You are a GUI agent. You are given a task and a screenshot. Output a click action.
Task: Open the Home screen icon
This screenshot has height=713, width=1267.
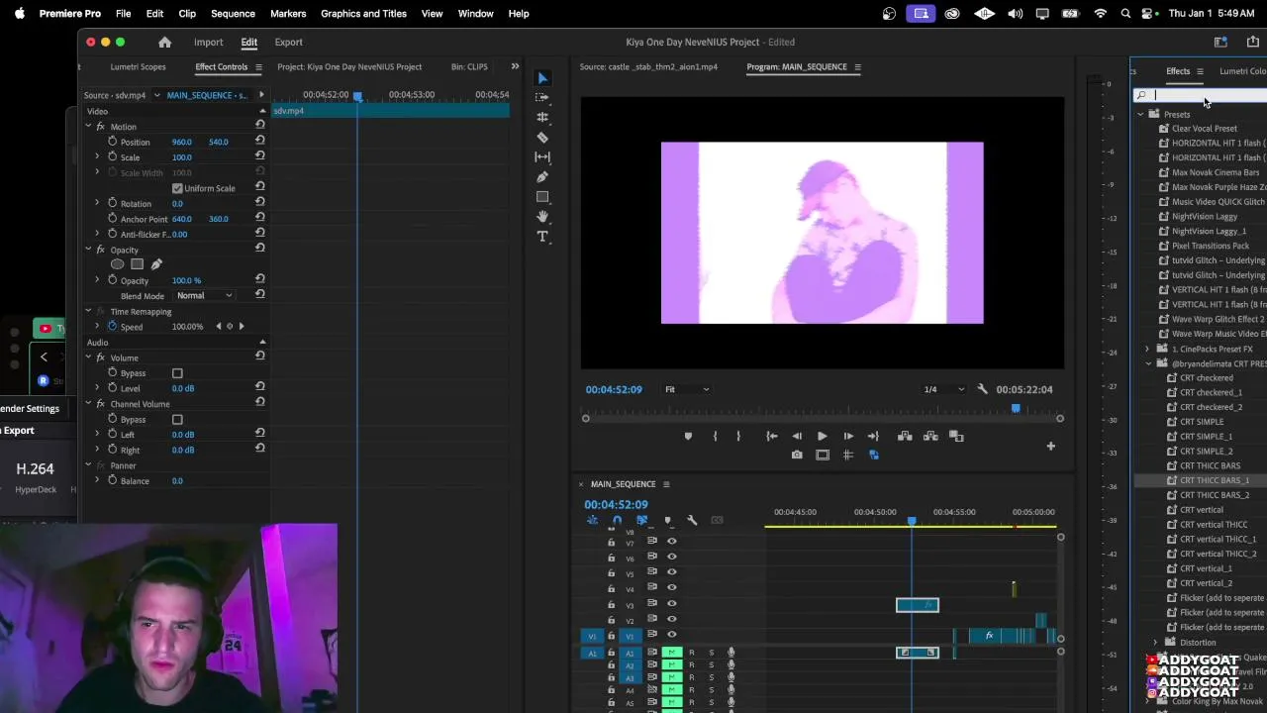164,42
